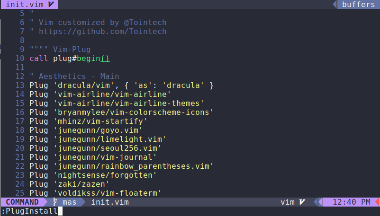
Task: Click the init.vim filename in statusline
Action: (110, 202)
